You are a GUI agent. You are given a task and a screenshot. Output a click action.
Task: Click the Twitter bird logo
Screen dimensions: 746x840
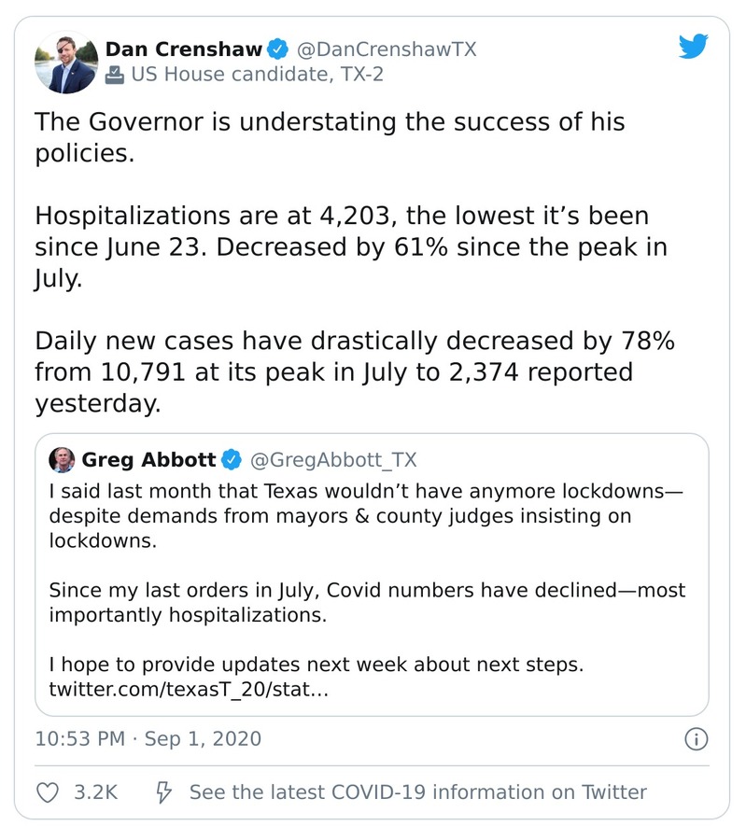[x=693, y=47]
